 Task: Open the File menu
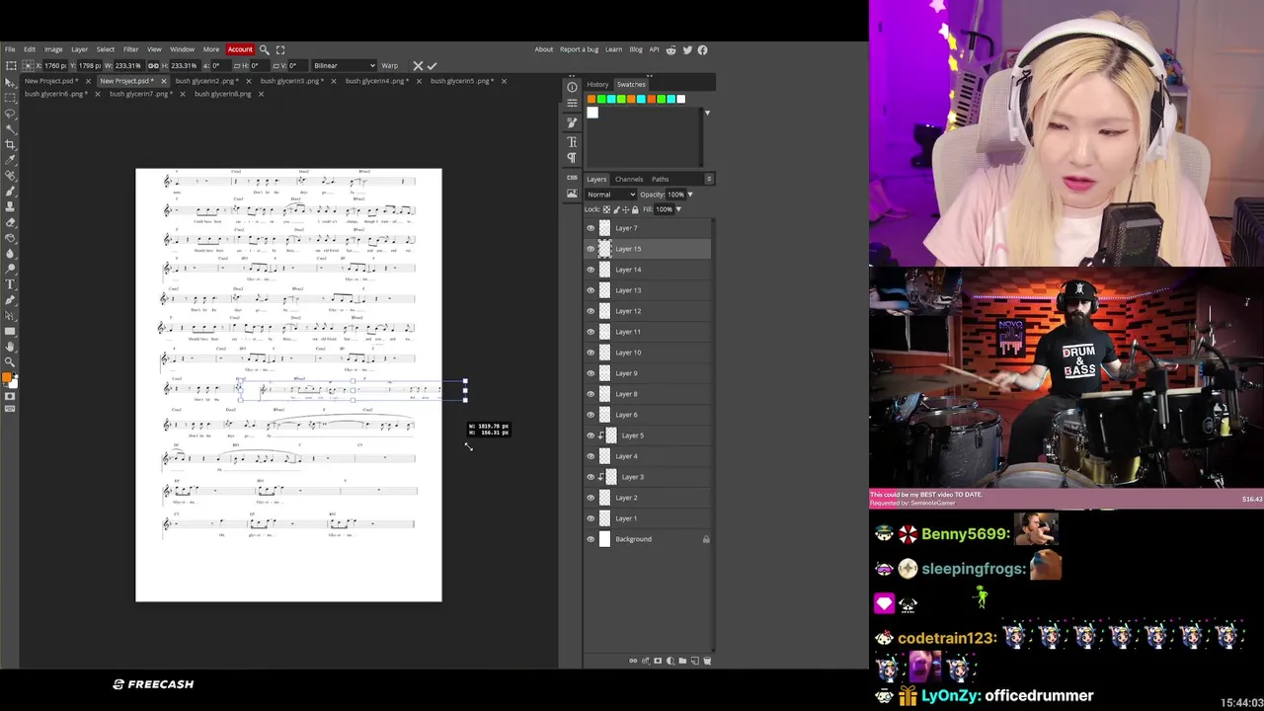click(10, 49)
